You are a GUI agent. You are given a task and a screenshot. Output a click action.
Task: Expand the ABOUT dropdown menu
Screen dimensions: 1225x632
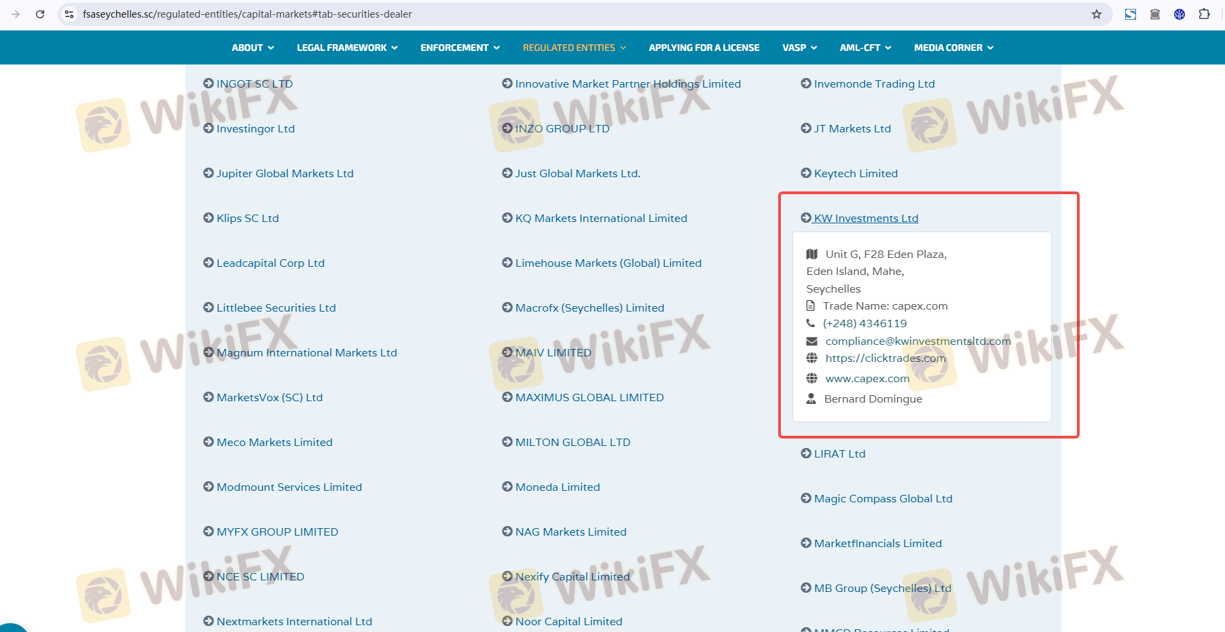[253, 48]
